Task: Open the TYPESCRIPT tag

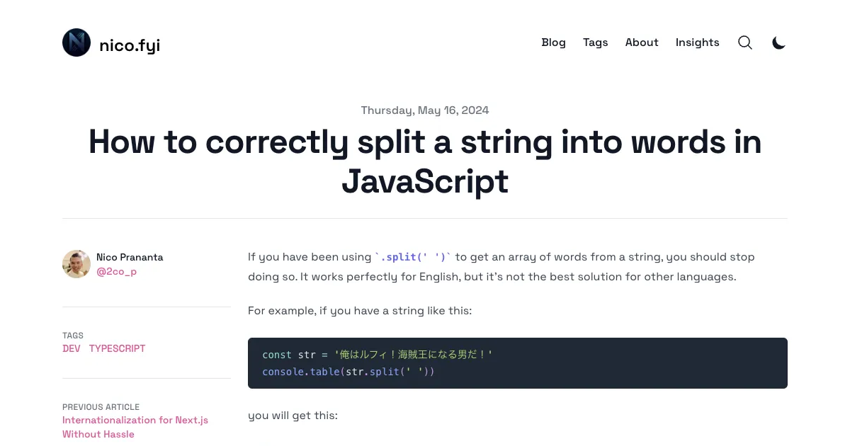Action: pos(117,348)
